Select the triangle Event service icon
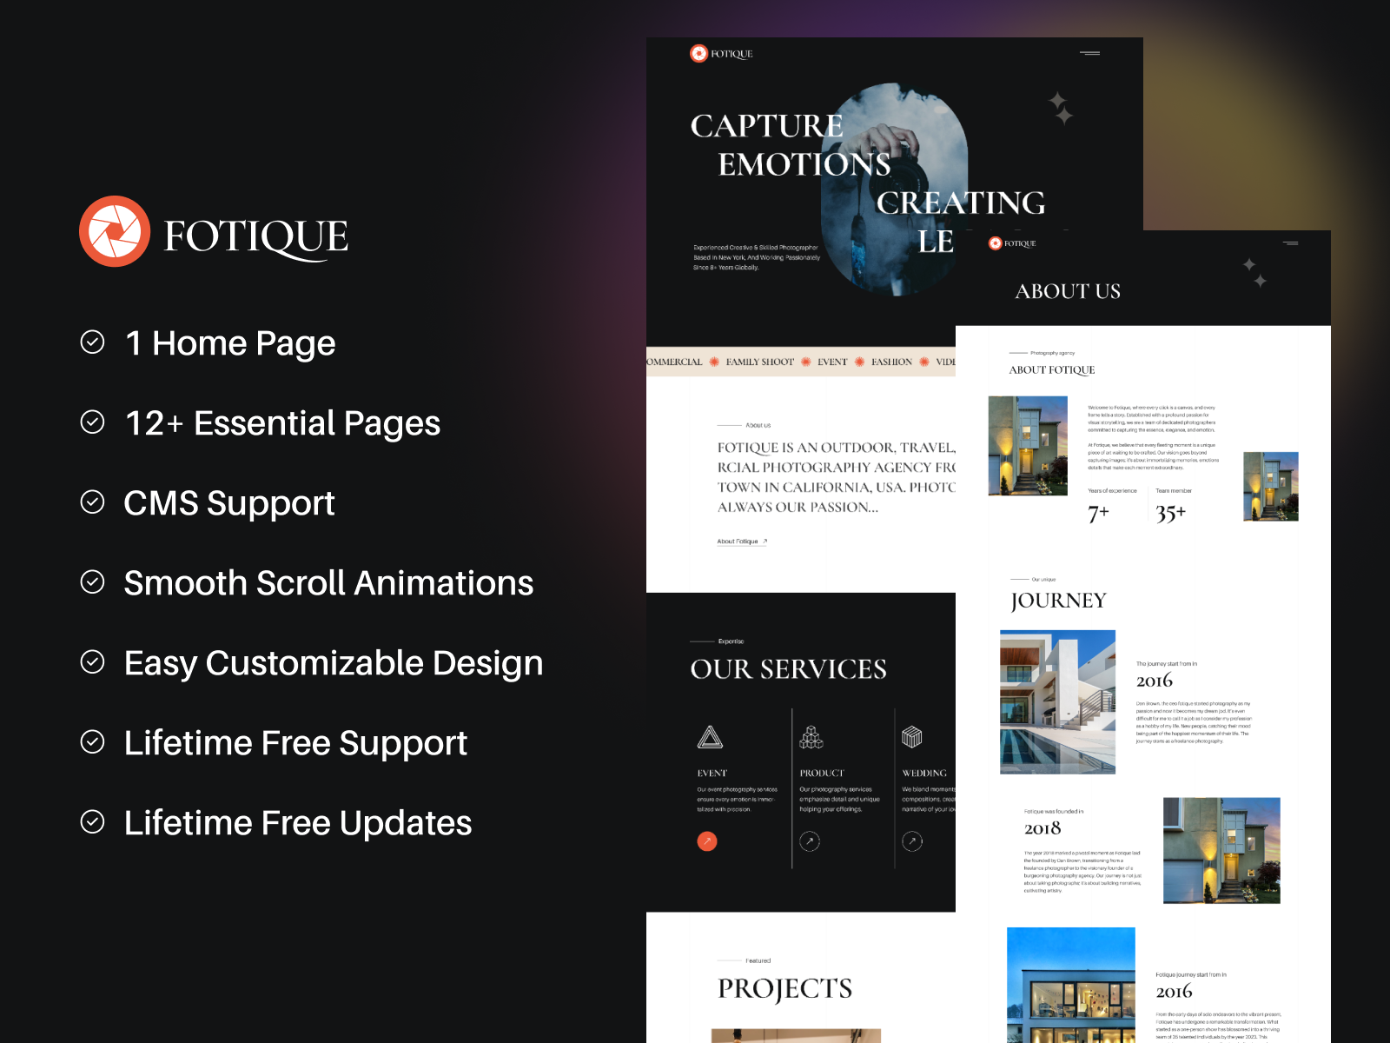 (x=710, y=737)
